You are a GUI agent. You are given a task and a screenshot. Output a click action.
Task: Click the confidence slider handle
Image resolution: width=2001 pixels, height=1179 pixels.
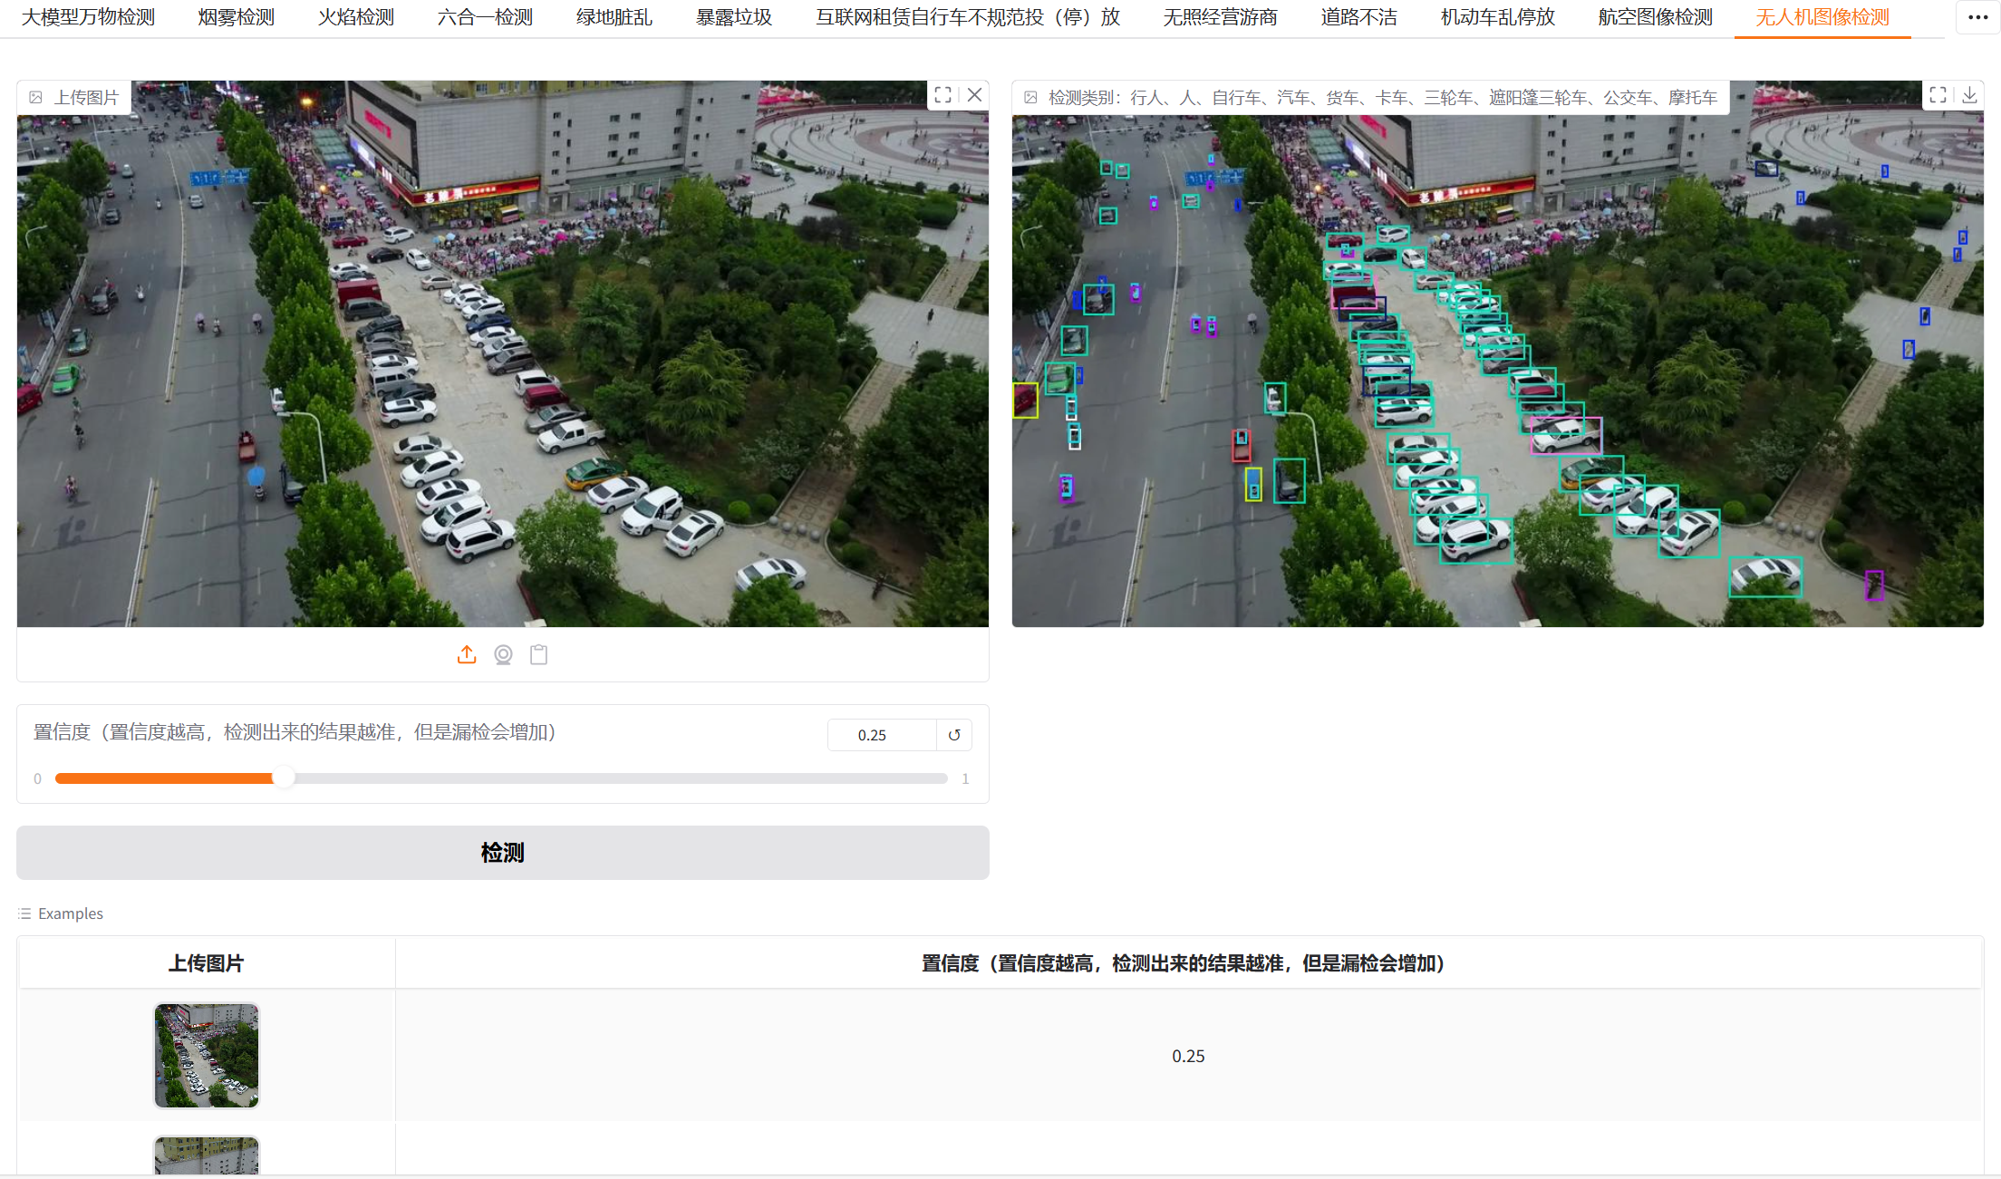[x=284, y=778]
